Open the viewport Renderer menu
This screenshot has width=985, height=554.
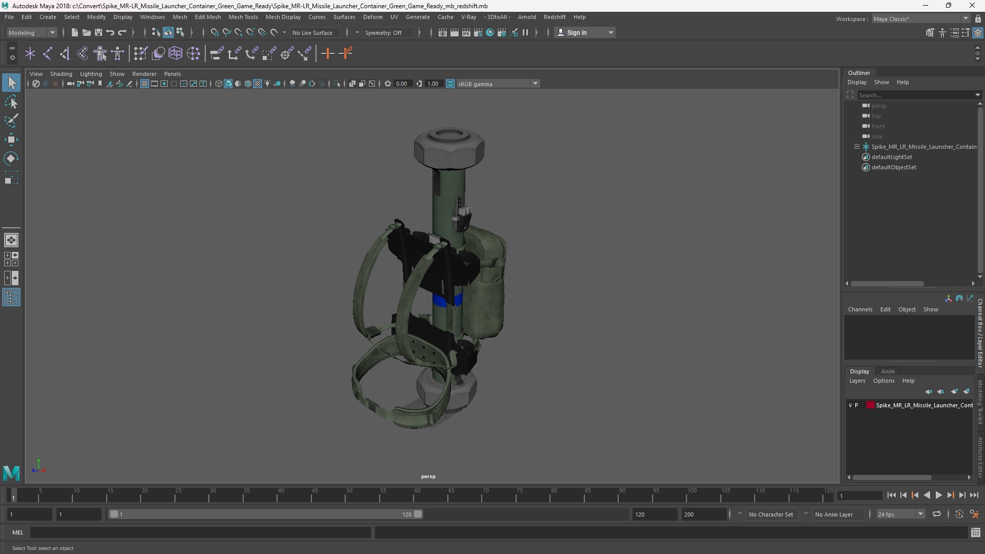[x=144, y=74]
